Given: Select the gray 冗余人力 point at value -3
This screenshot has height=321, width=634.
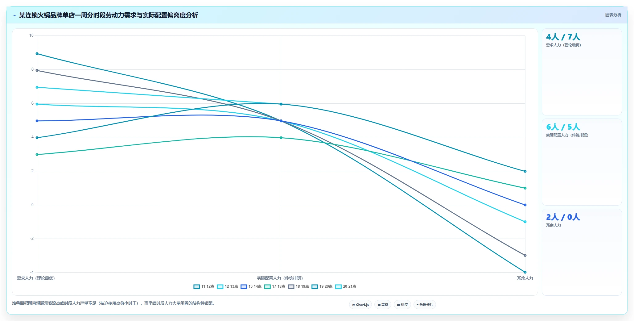Looking at the screenshot, I should (x=525, y=255).
